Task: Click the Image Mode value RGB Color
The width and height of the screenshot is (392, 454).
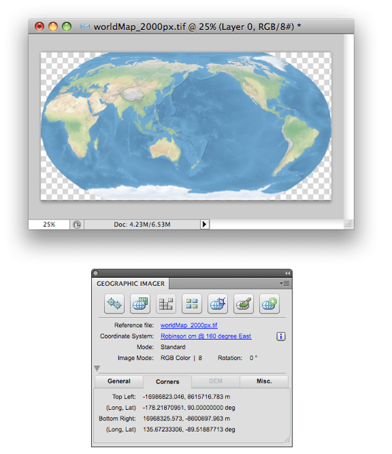Action: pyautogui.click(x=175, y=358)
